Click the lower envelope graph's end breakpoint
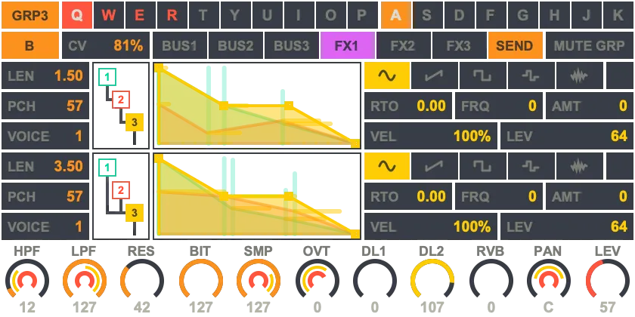Viewport: 635px width, 317px height. [x=355, y=234]
